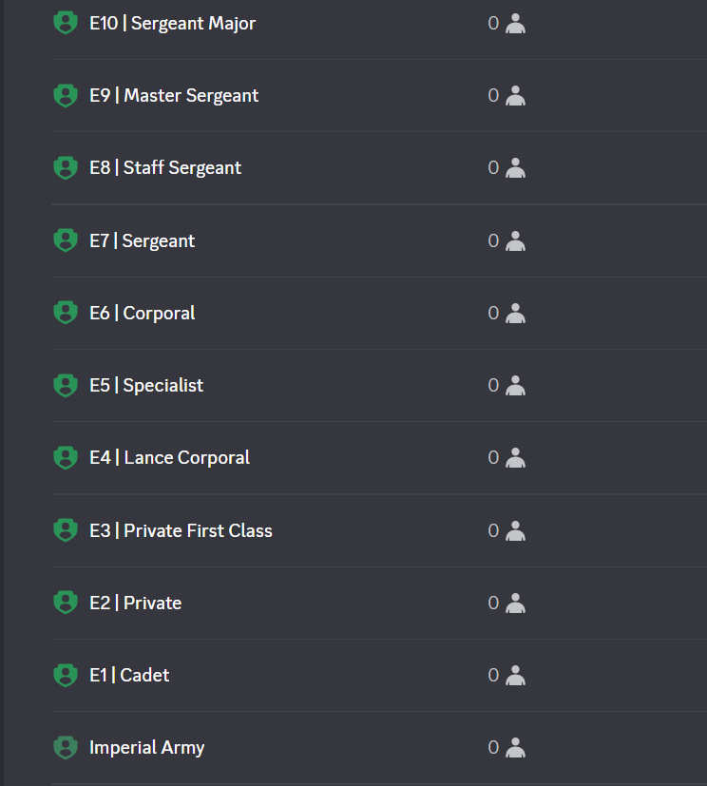Select the Imperial Army role name

pyautogui.click(x=146, y=747)
